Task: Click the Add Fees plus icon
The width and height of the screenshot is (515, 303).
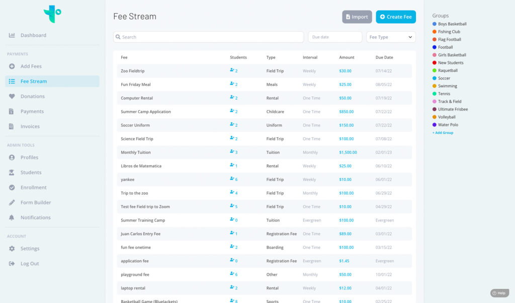Action: click(x=12, y=66)
